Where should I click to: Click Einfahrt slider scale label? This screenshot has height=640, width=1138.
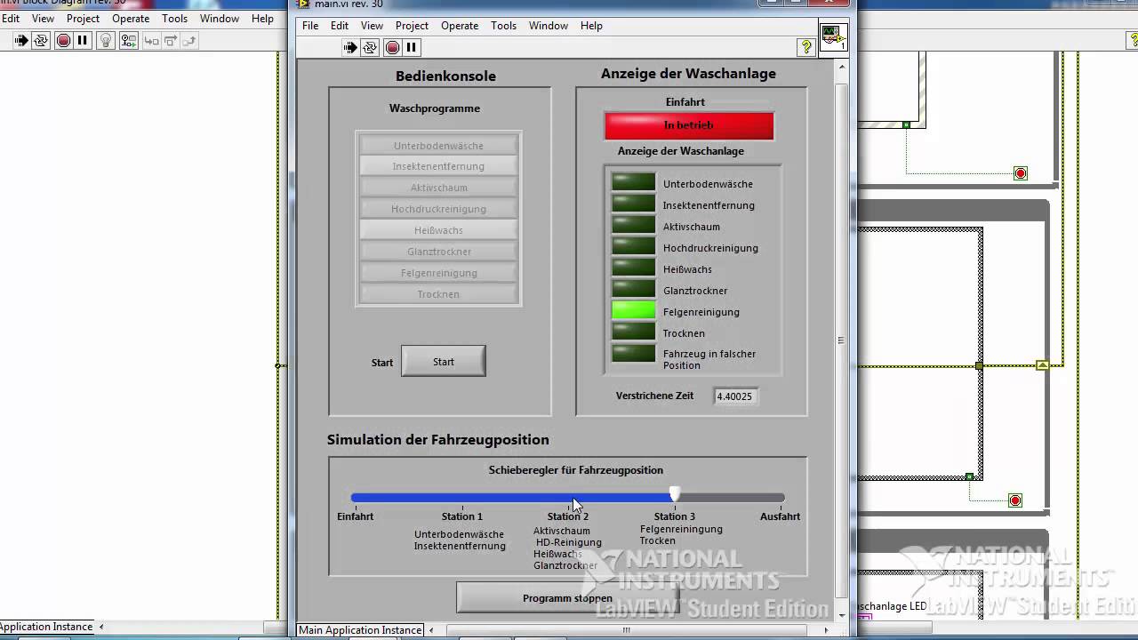point(356,516)
